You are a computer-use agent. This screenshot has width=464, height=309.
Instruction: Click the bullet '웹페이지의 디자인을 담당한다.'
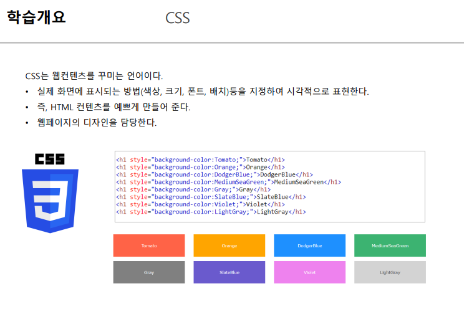[97, 122]
